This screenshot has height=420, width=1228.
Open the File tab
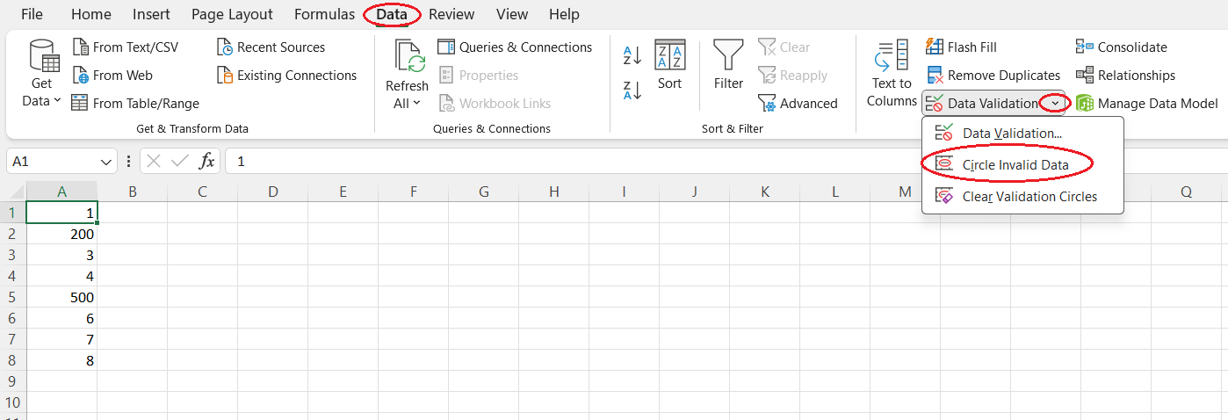(32, 14)
